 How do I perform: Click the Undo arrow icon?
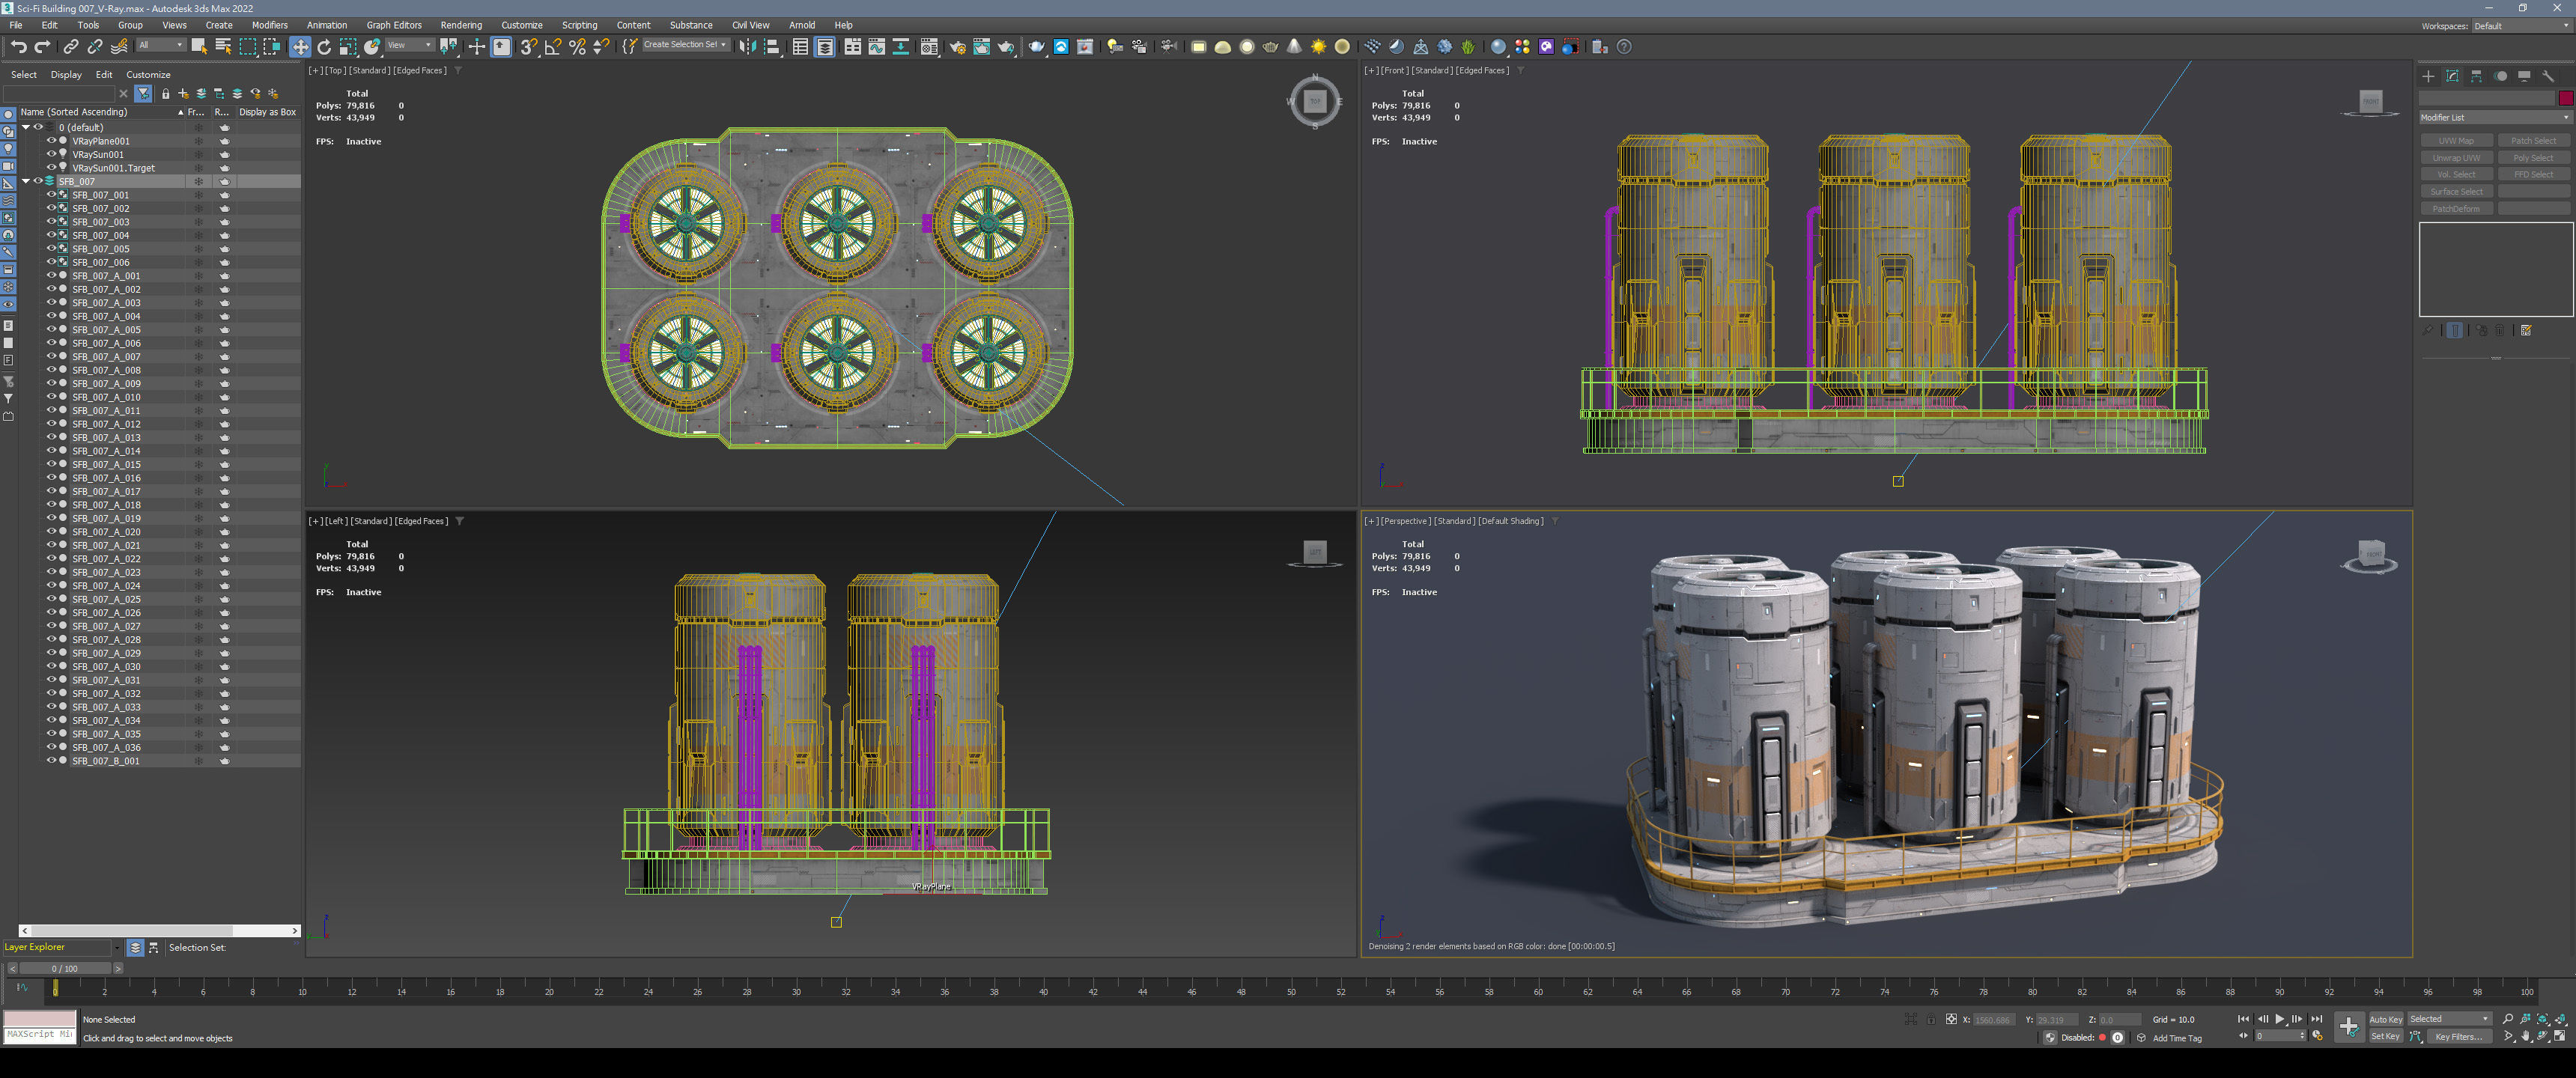pos(18,46)
